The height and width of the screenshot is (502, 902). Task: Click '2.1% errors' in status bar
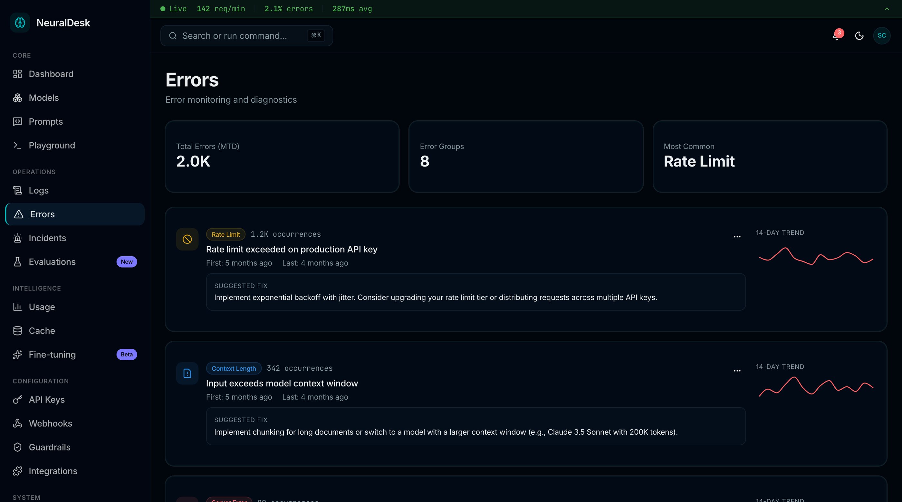click(x=289, y=9)
